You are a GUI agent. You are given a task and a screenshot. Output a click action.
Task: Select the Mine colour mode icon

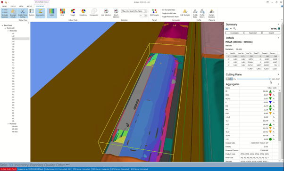point(62,13)
